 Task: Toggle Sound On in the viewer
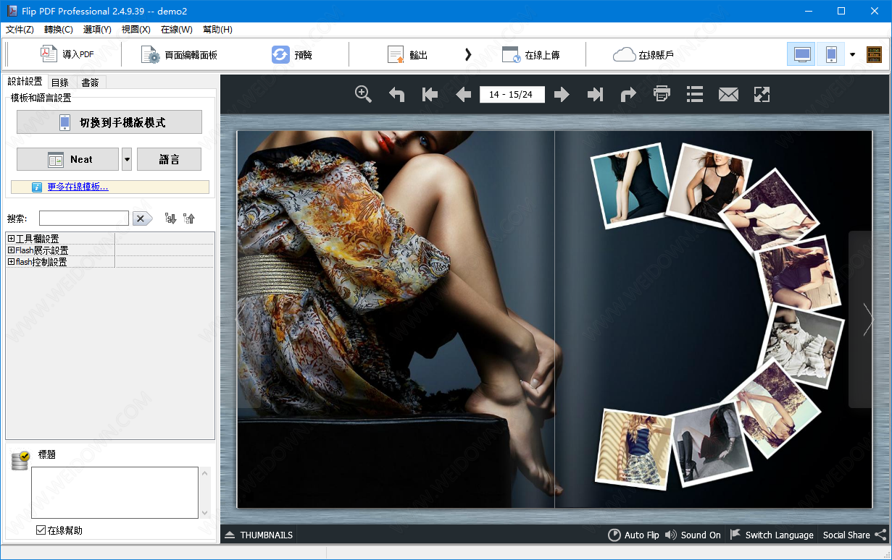coord(693,535)
